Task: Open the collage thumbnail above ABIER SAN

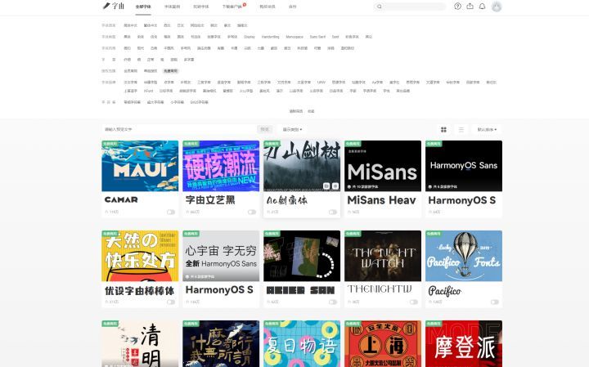Action: pos(302,256)
